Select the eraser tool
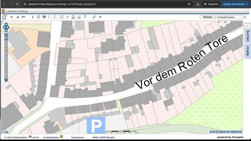 [x=100, y=17]
